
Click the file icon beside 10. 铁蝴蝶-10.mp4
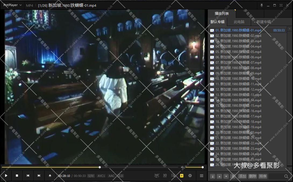pyautogui.click(x=212, y=79)
